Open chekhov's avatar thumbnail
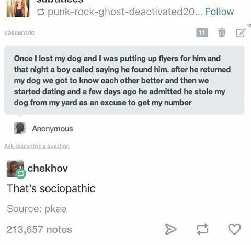The image size is (251, 245). coord(15,169)
